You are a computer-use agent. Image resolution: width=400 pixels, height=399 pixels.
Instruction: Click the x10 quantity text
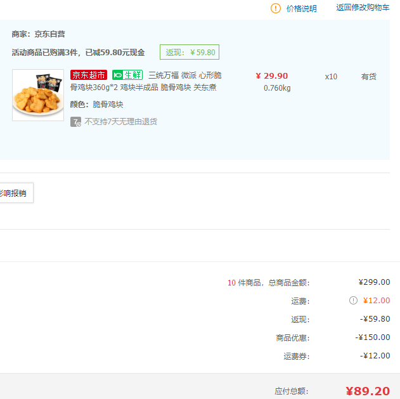tap(331, 77)
